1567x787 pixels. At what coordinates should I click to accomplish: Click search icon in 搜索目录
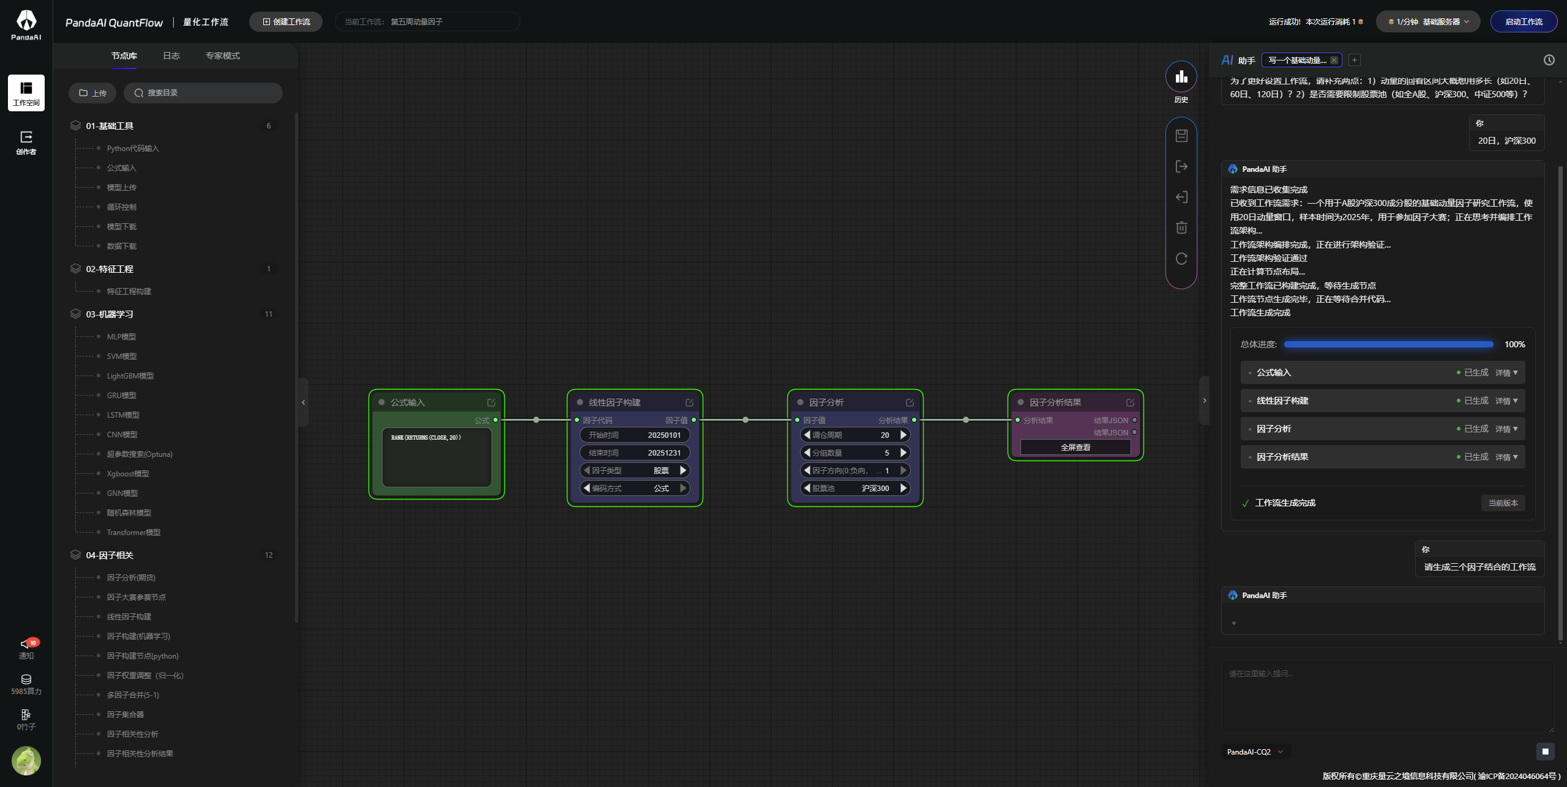click(139, 93)
